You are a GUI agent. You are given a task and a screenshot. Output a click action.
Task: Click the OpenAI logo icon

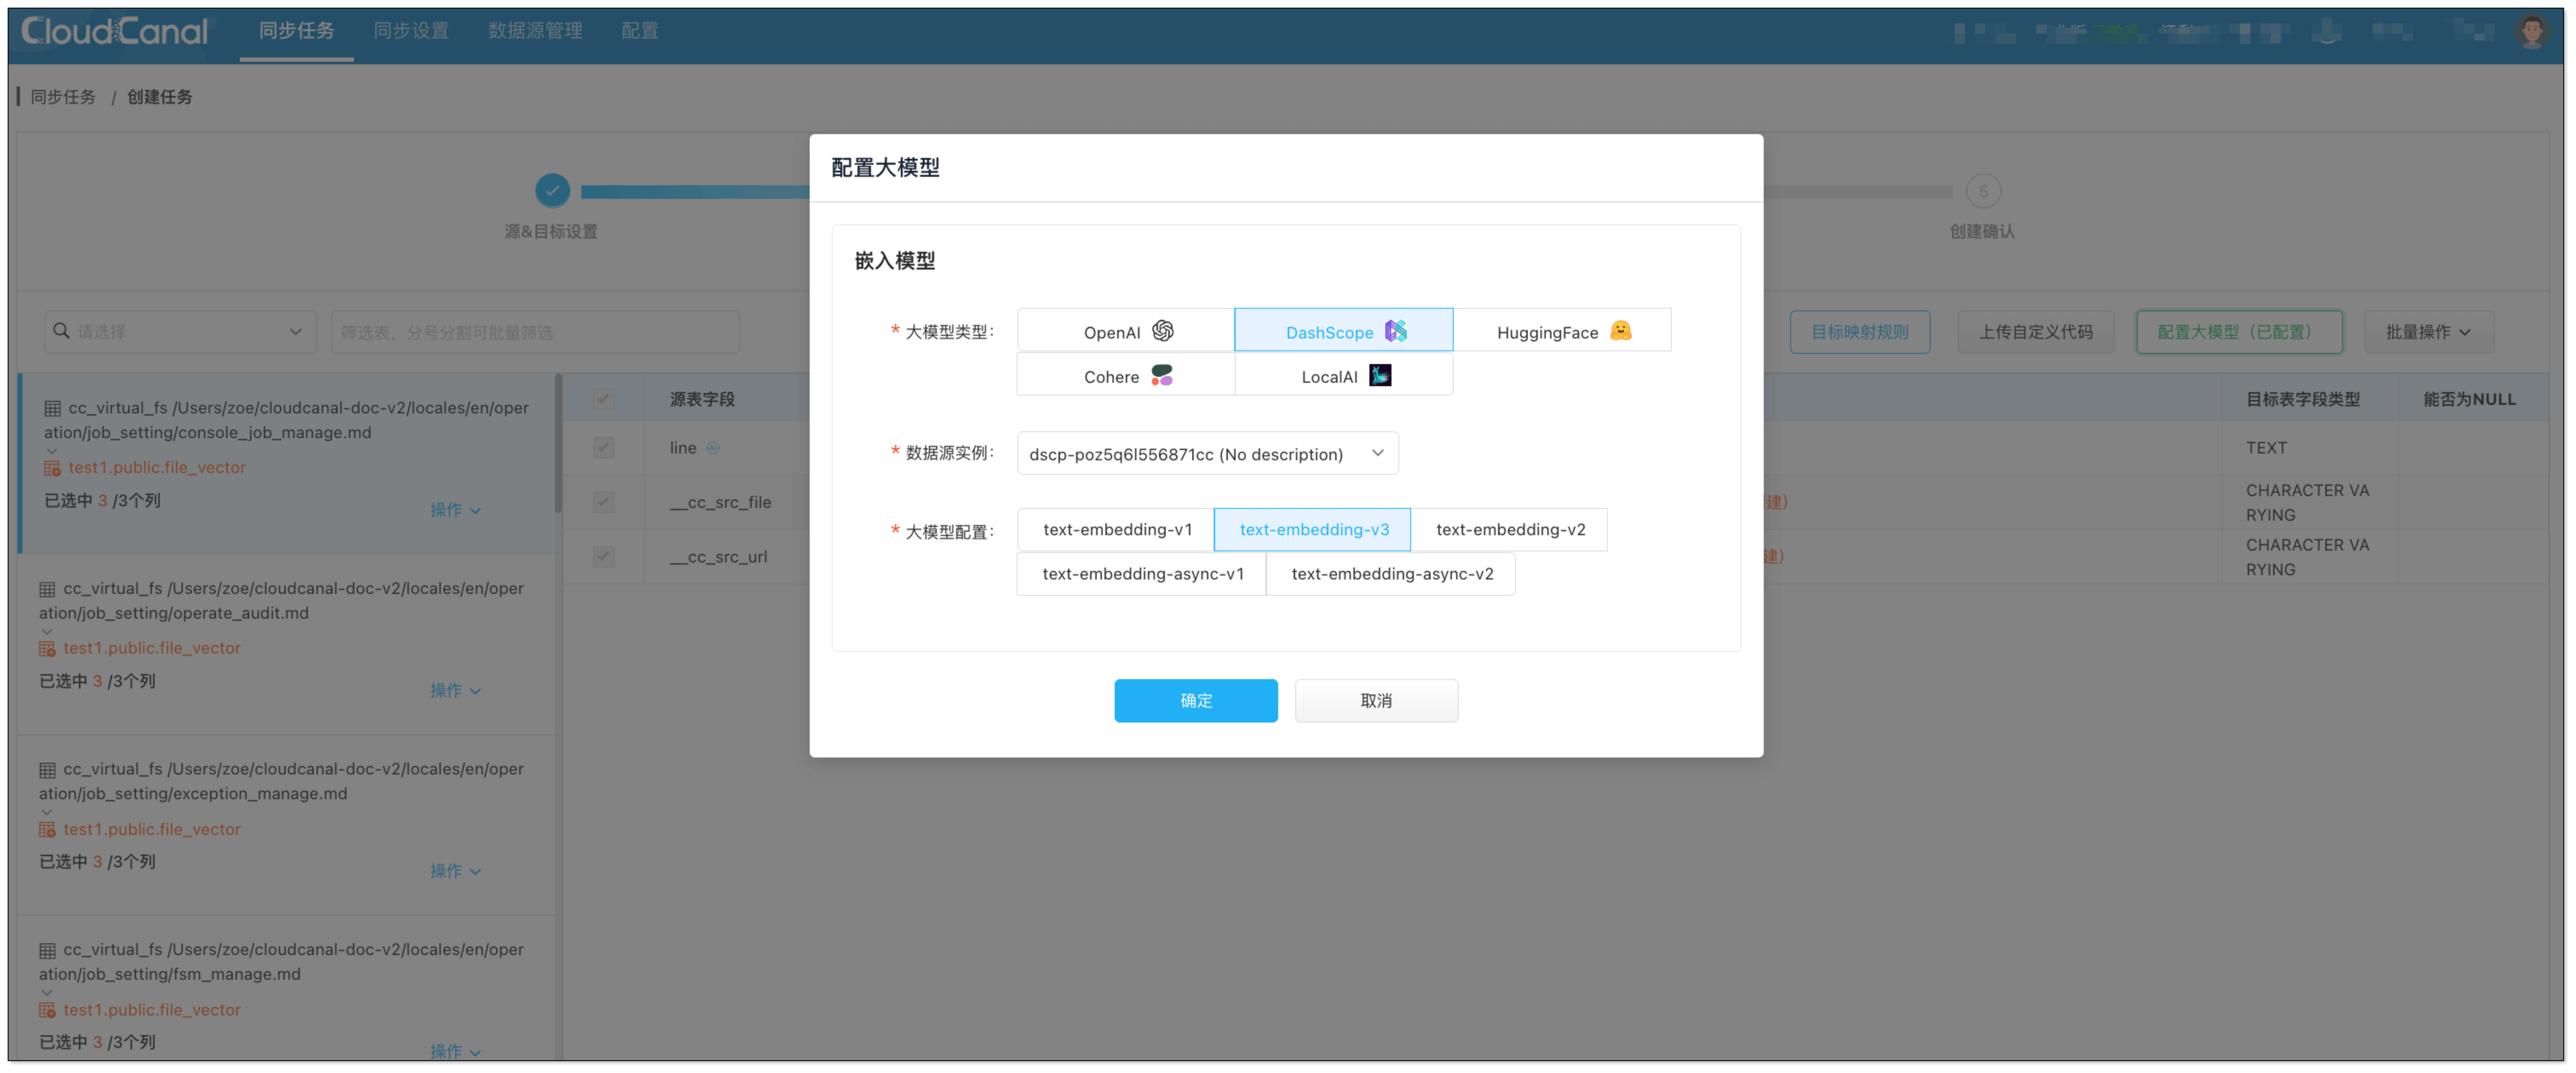[1162, 331]
